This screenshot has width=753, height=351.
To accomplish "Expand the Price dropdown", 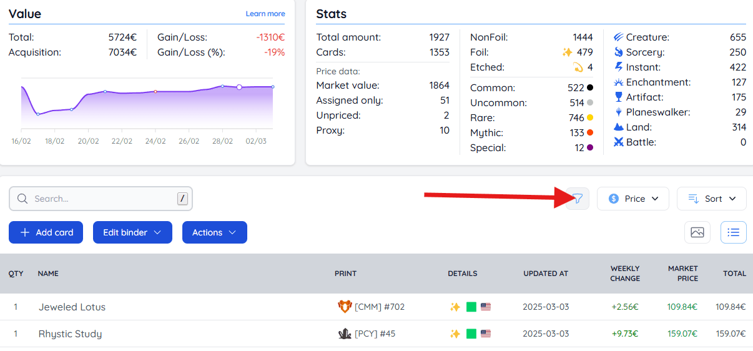I will (x=633, y=199).
